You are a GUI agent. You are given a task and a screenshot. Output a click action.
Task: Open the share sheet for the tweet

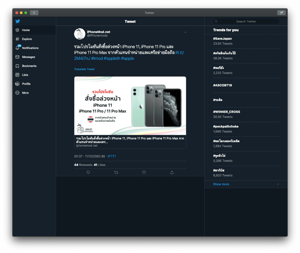pyautogui.click(x=172, y=172)
